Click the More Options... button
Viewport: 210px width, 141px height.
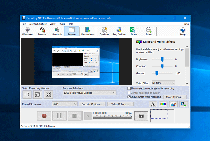175,97
